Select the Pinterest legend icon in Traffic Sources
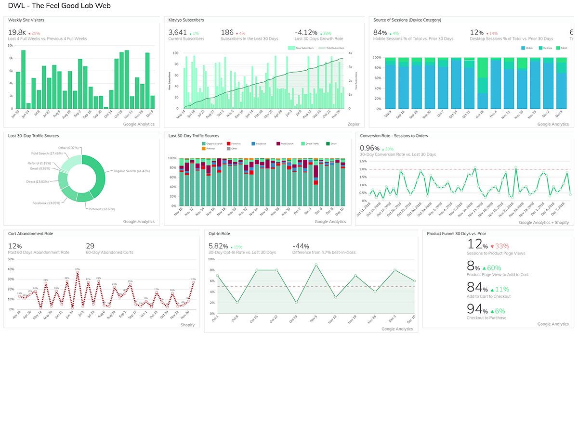This screenshot has height=433, width=578. [x=228, y=143]
